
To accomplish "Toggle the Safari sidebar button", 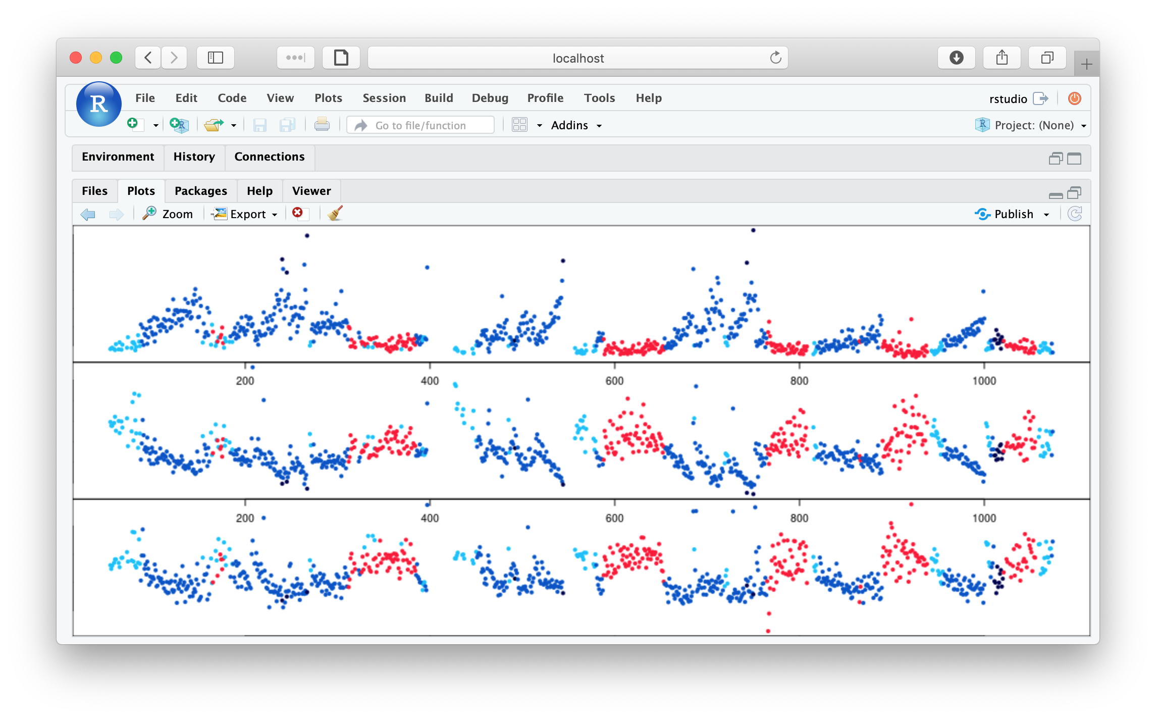I will tap(216, 58).
